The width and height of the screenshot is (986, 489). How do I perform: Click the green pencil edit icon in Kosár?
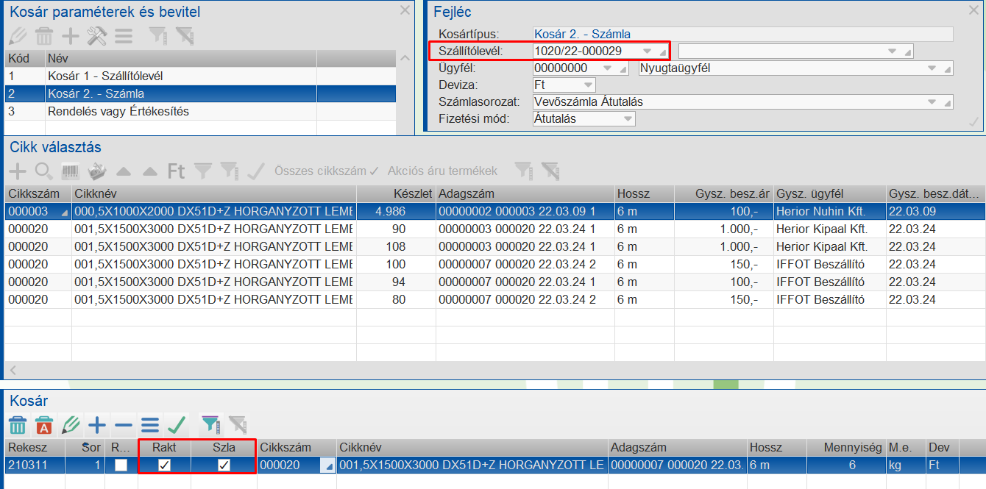pos(71,425)
